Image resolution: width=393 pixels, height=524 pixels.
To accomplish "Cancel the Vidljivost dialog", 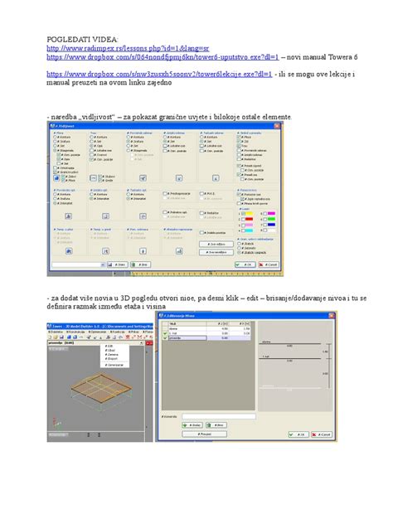I will (x=269, y=264).
